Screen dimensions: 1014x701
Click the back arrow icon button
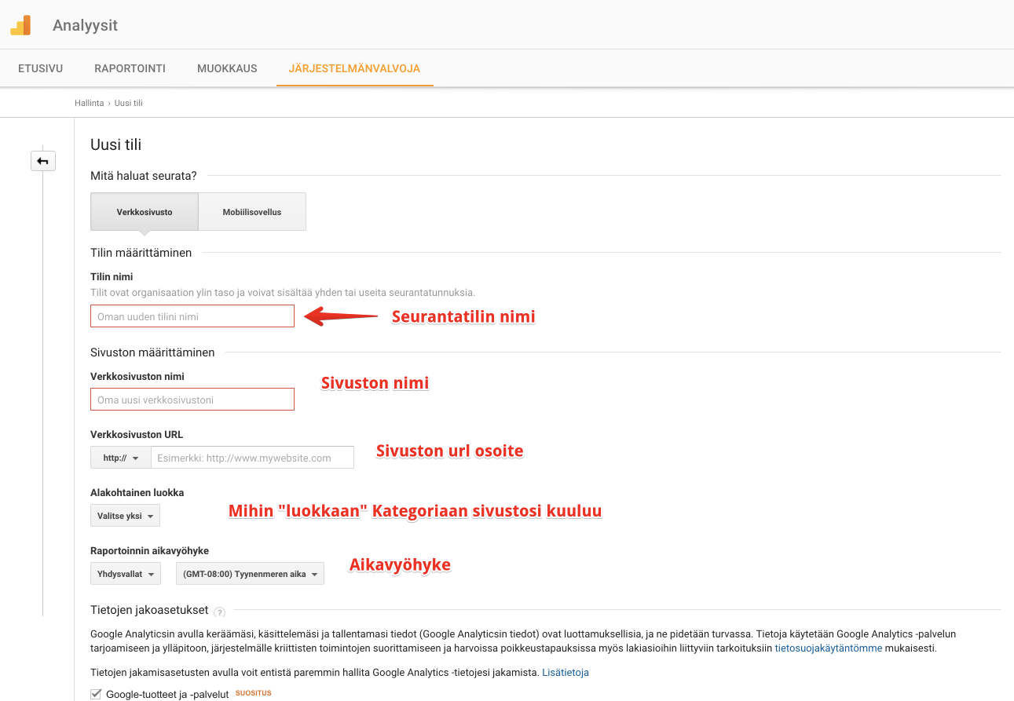coord(42,161)
